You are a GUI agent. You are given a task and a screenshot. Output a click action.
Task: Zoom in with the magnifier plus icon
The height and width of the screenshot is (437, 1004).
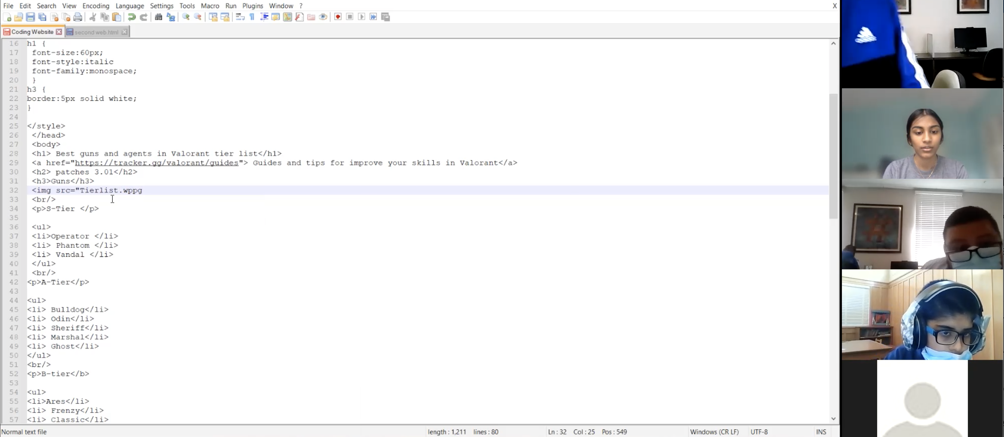tap(186, 17)
